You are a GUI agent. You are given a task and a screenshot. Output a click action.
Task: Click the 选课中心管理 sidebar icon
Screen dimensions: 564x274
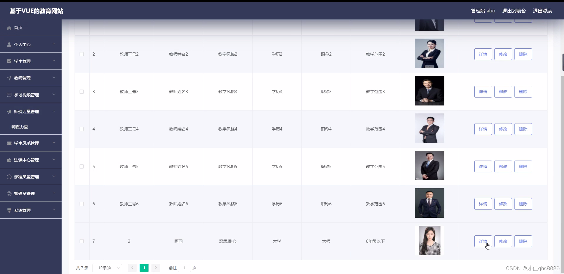(9, 160)
